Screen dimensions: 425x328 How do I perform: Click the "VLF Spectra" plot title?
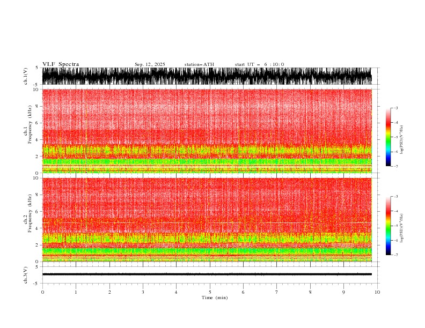tap(61, 64)
